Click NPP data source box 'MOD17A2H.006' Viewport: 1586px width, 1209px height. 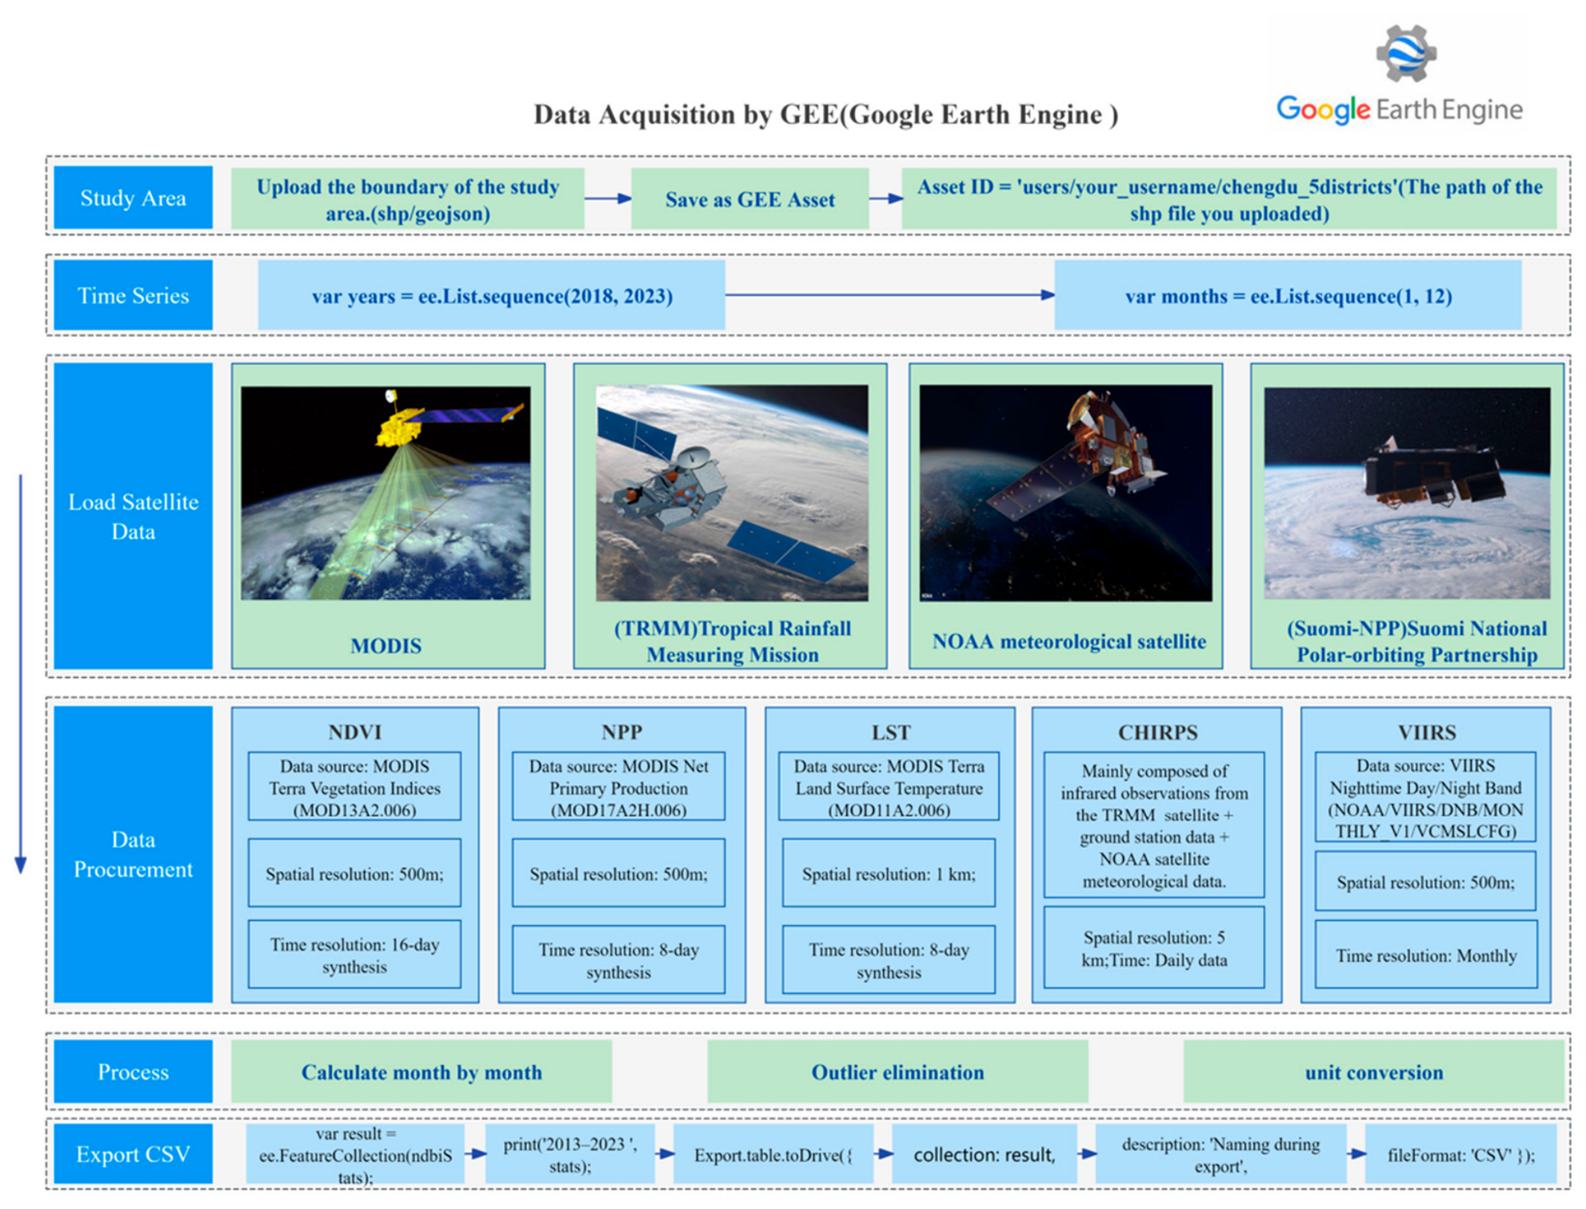point(618,787)
